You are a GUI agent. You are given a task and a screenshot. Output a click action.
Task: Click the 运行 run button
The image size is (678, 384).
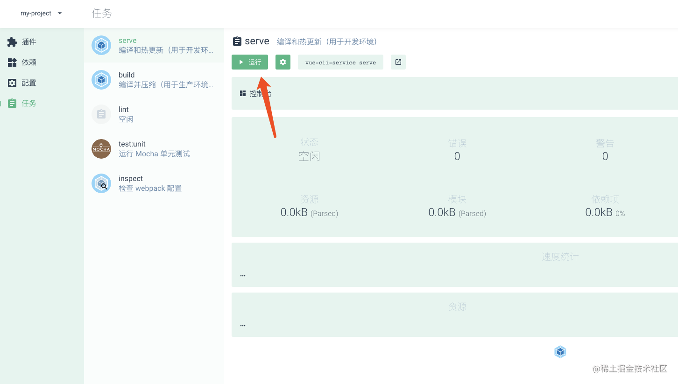click(x=250, y=62)
